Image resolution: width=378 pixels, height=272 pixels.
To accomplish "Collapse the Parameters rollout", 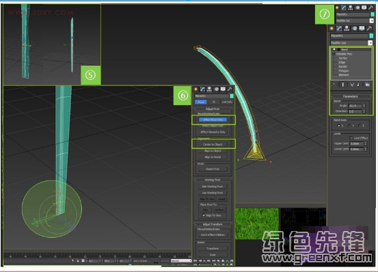I will (351, 96).
